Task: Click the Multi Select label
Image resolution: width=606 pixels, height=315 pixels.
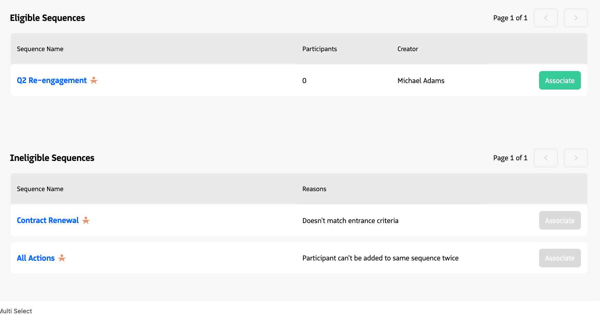Action: coord(16,311)
